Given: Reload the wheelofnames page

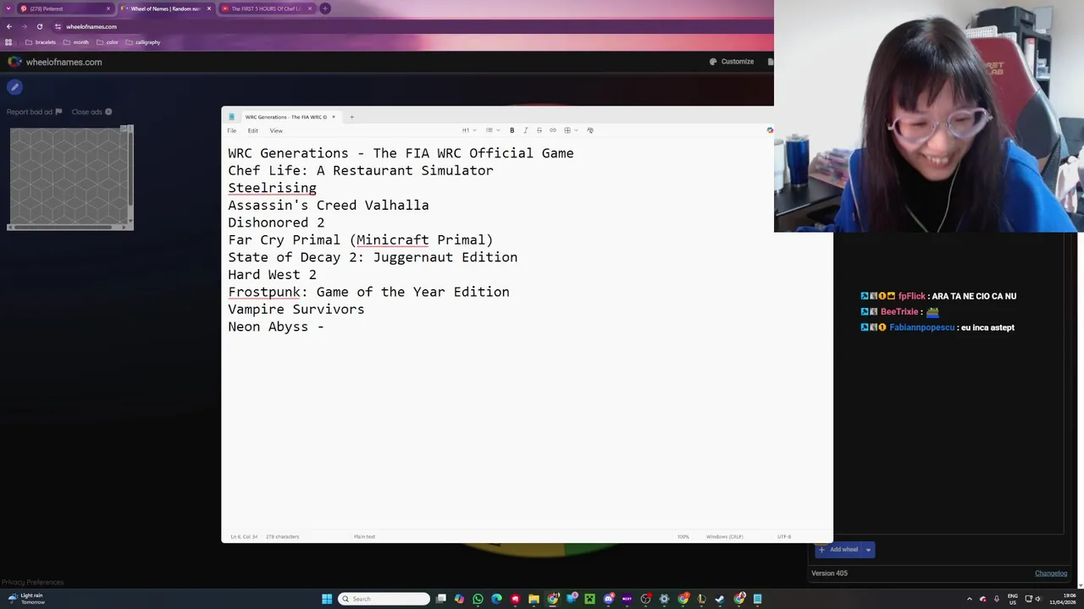Looking at the screenshot, I should pyautogui.click(x=39, y=26).
